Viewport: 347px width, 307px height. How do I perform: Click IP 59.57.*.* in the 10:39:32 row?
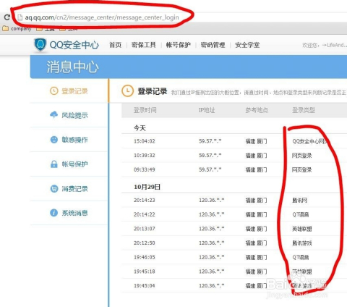click(x=210, y=155)
